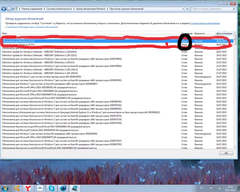Go to Панель управления breadcrumb
The width and height of the screenshot is (240, 192).
[32, 9]
